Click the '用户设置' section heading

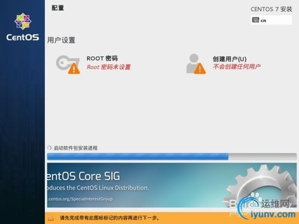click(x=61, y=40)
